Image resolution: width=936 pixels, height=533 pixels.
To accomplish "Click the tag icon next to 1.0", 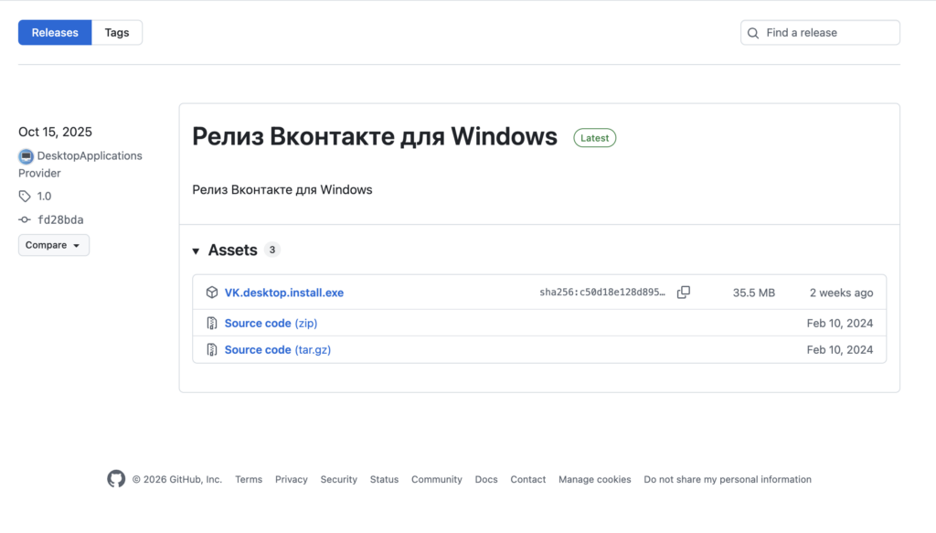I will pos(25,197).
